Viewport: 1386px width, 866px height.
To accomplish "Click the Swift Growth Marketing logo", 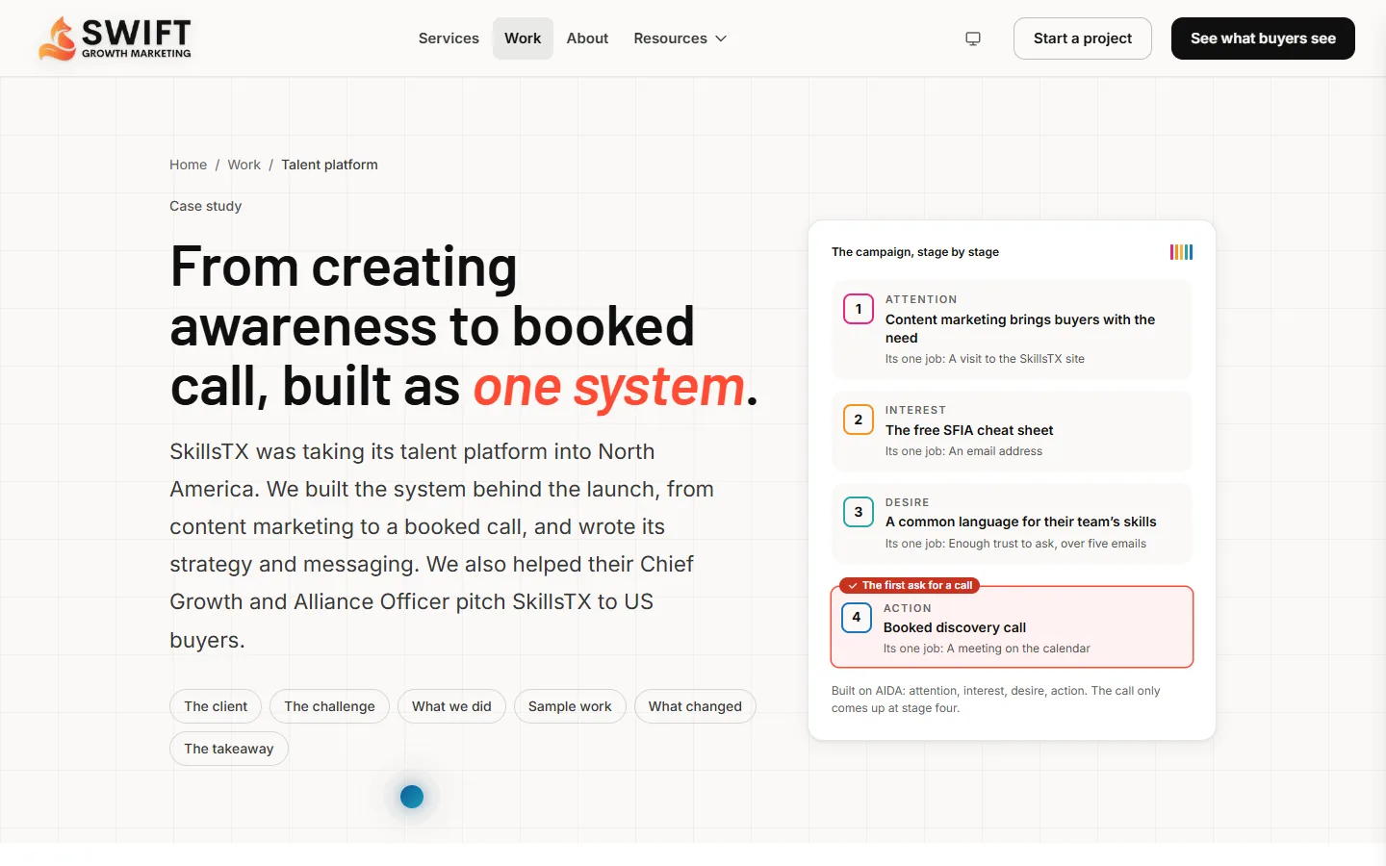I will 115,38.
